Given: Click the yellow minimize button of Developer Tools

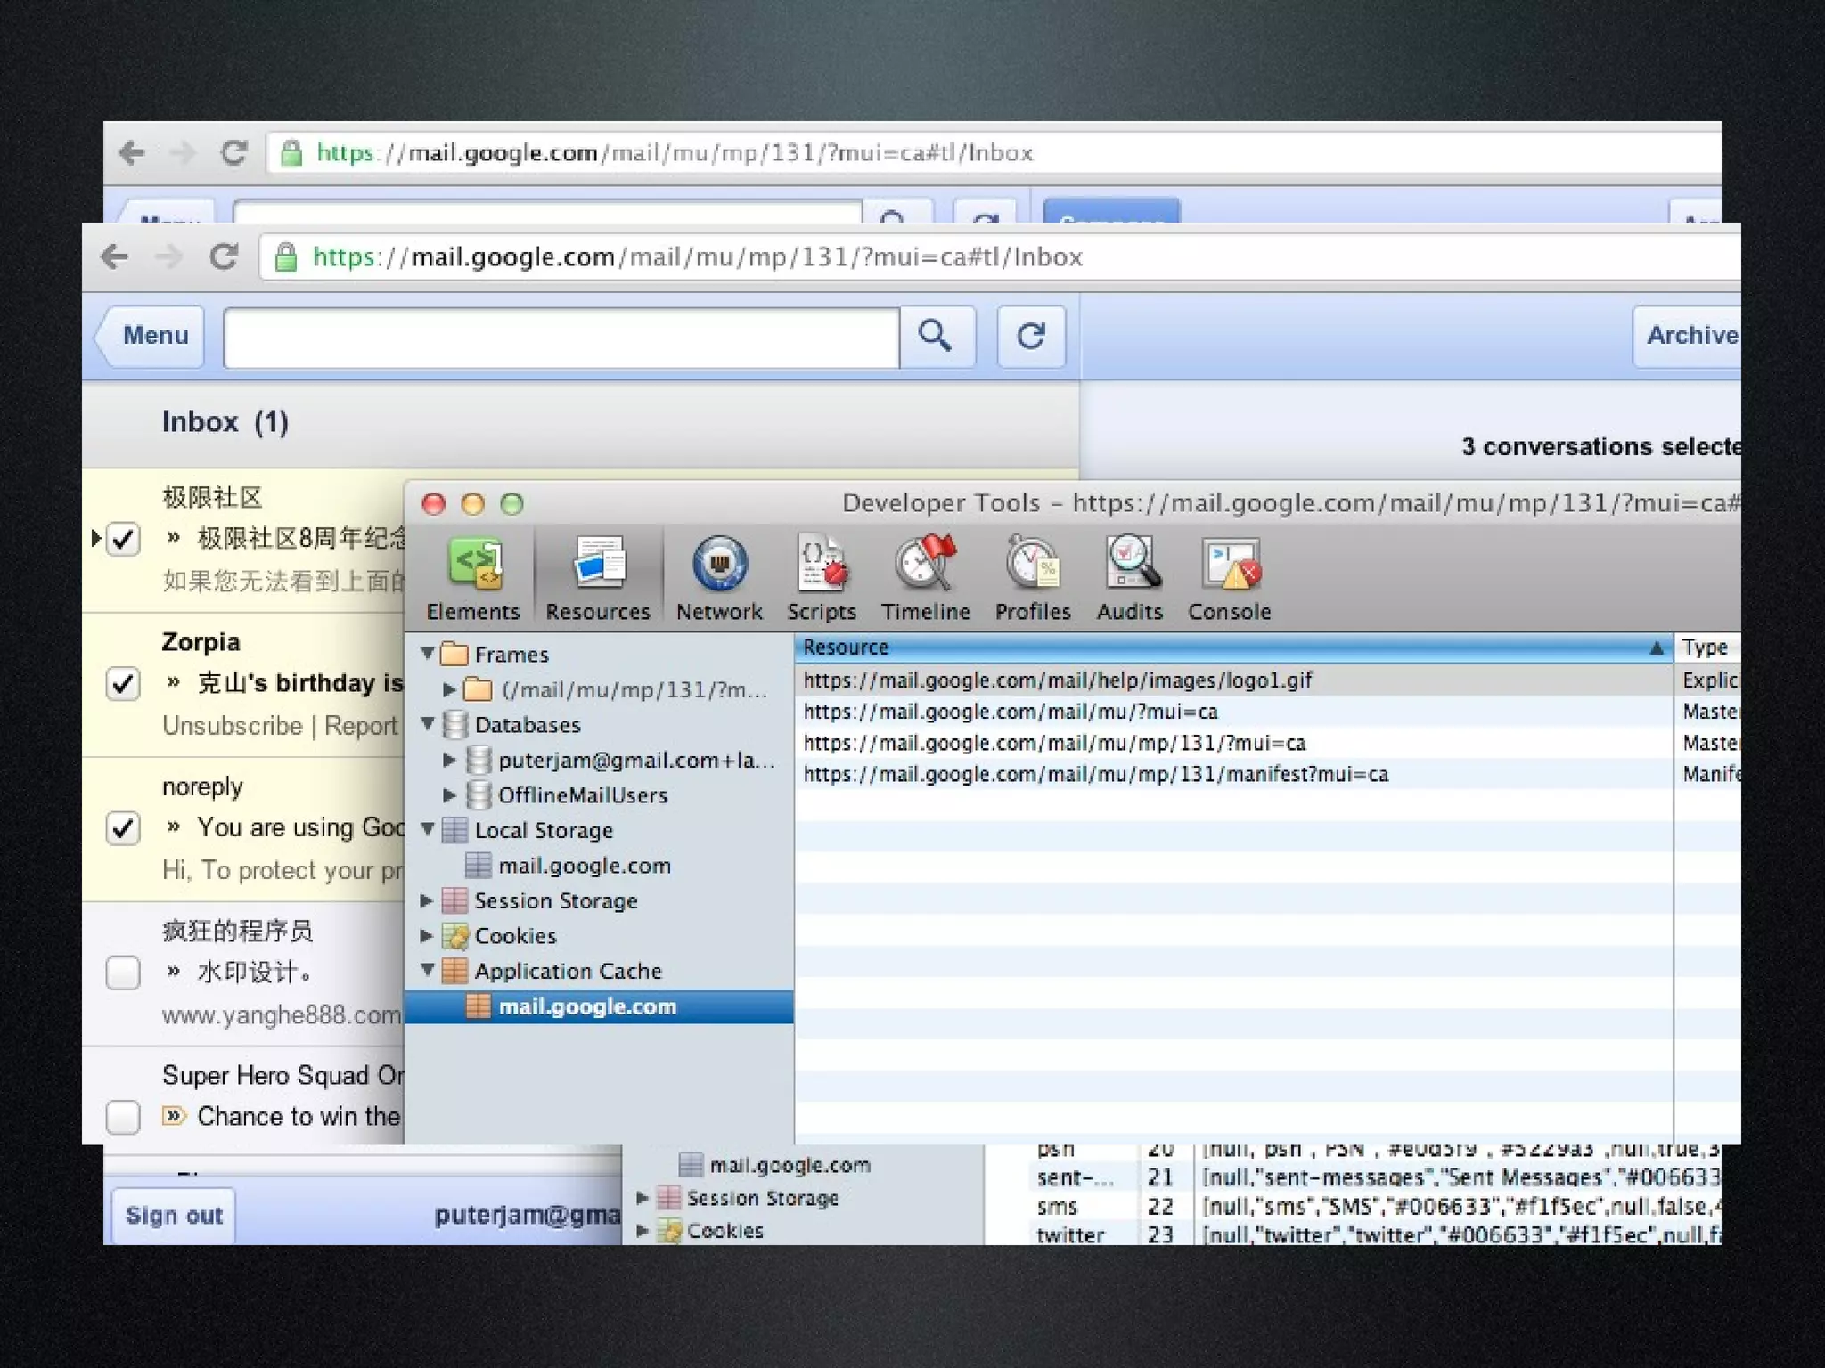Looking at the screenshot, I should (472, 504).
